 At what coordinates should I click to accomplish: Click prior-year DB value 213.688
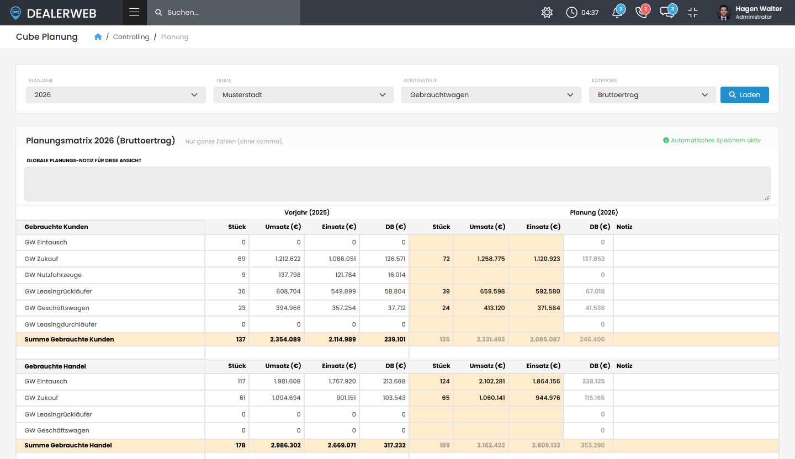click(x=394, y=381)
